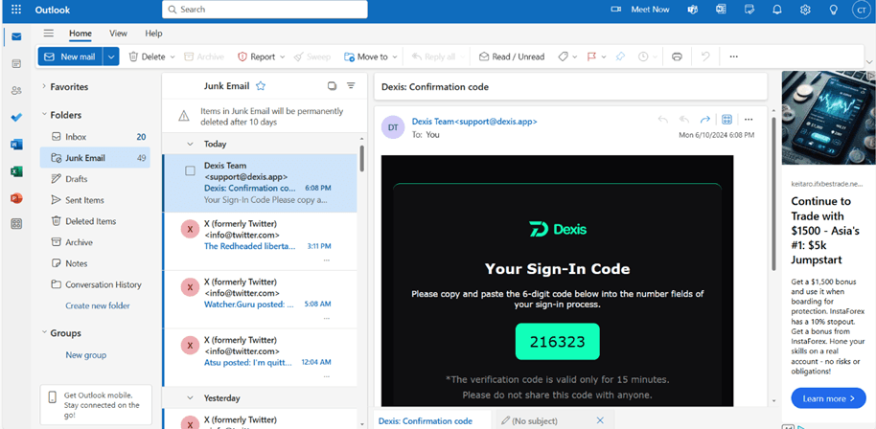Click the New mail button
876x429 pixels.
(70, 56)
